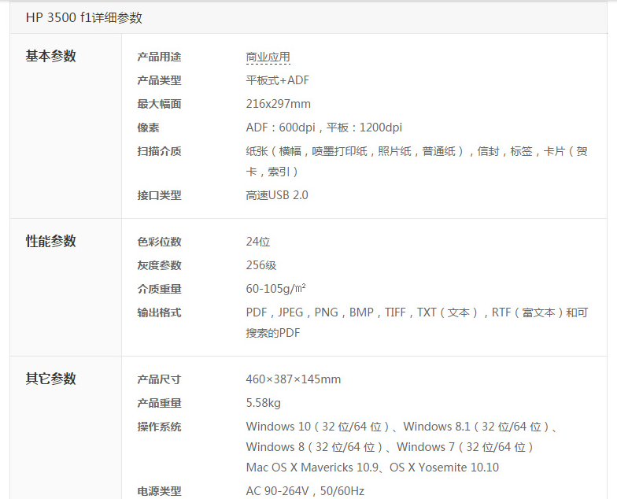
Task: Click the 460×387×145mm value
Action: pos(293,379)
